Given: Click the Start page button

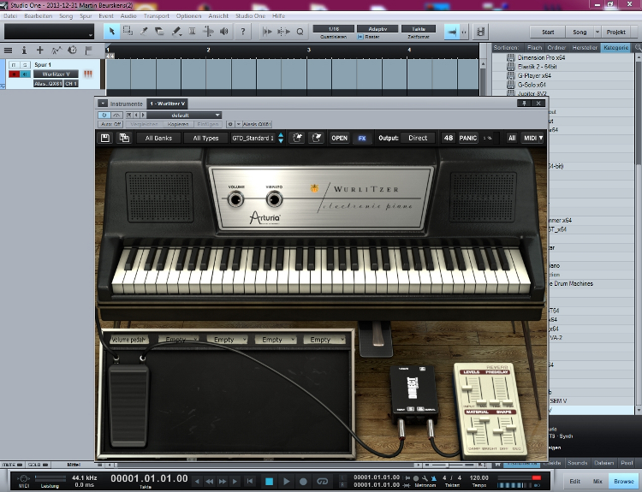Looking at the screenshot, I should [x=548, y=32].
